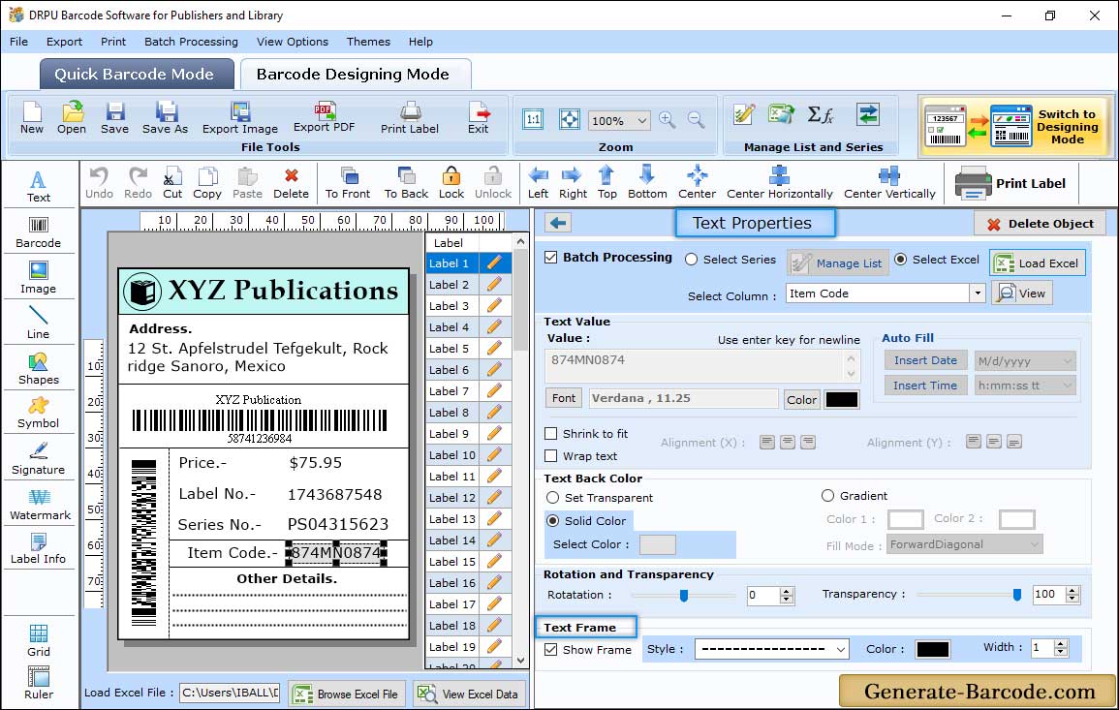Lock the selected object
This screenshot has height=710, width=1119.
tap(451, 183)
